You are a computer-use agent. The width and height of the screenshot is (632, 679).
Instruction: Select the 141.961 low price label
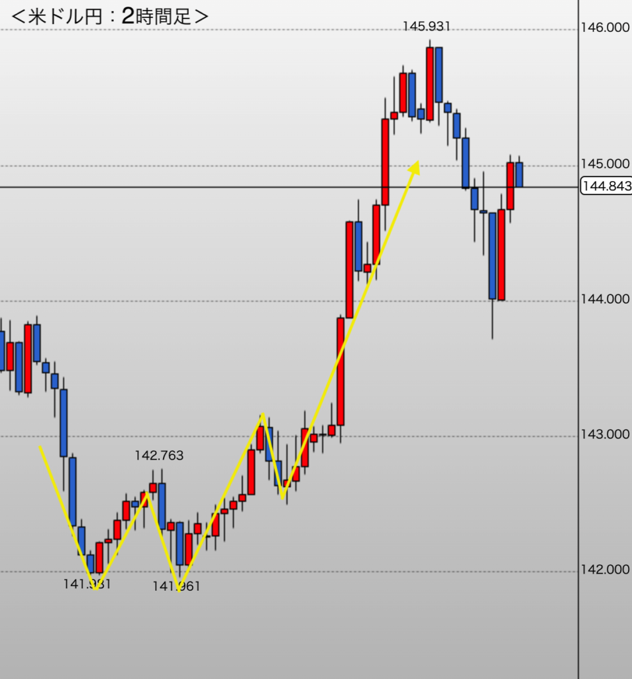point(176,586)
